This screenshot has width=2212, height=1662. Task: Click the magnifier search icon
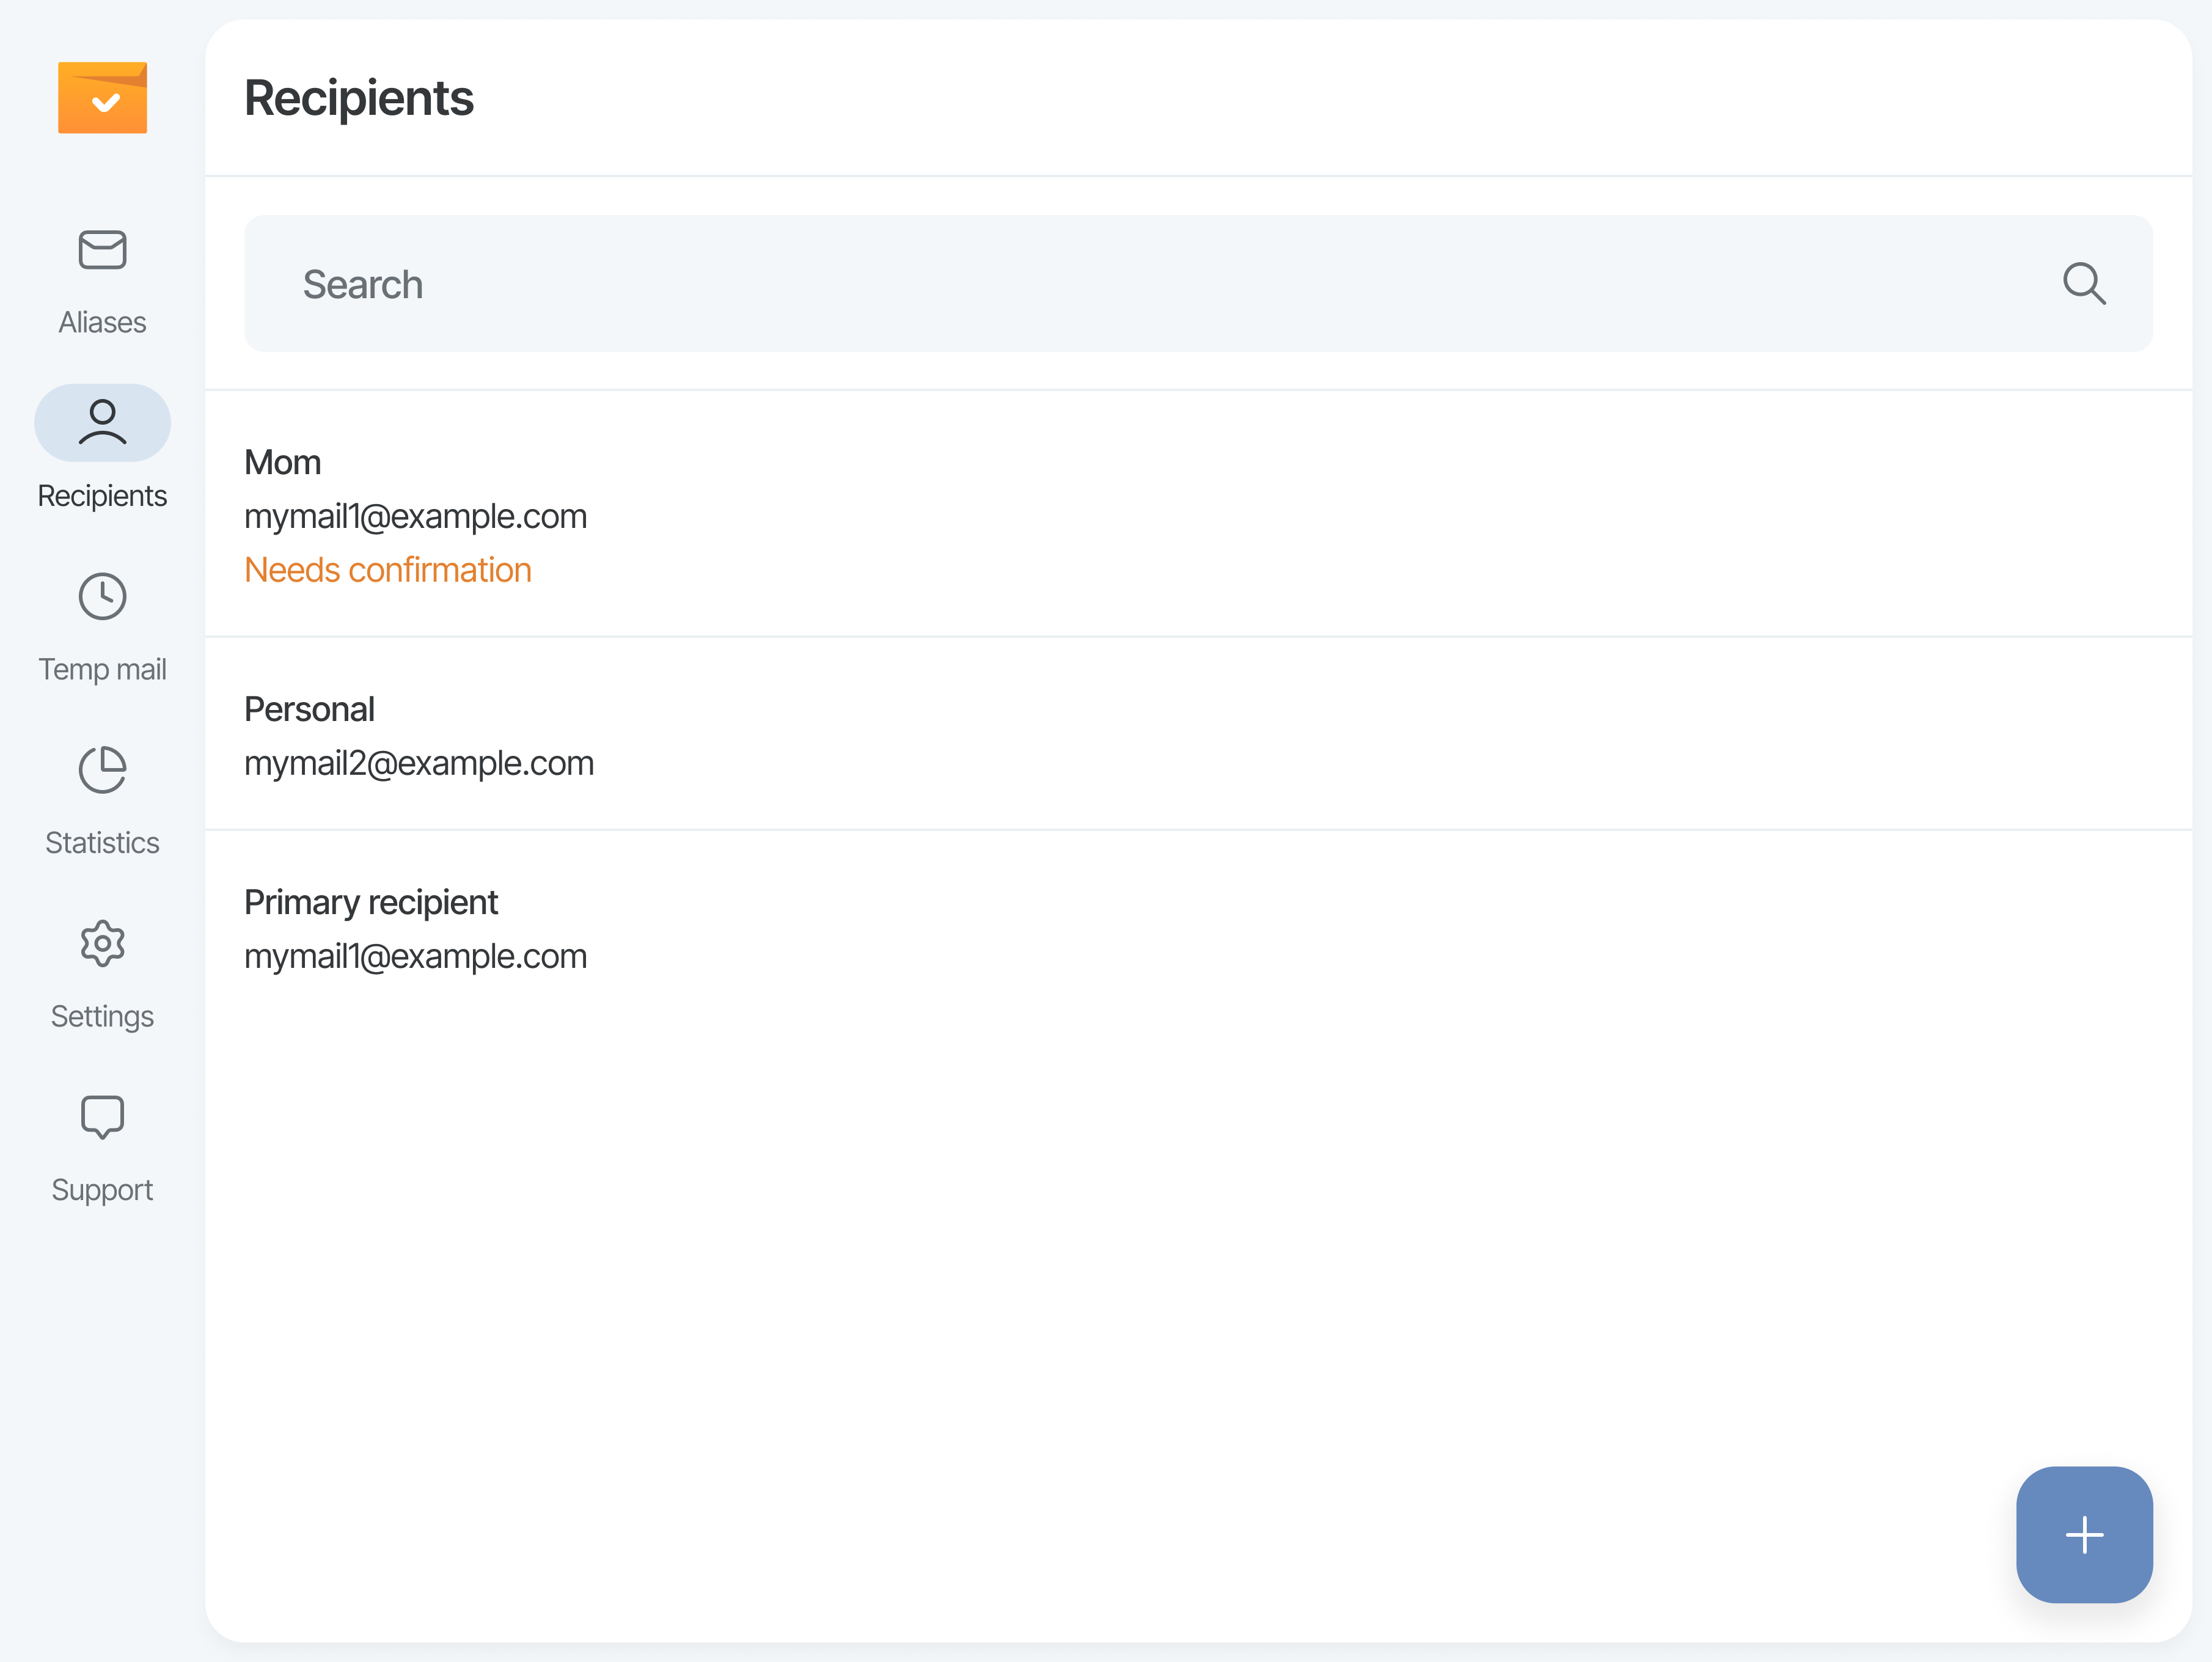[x=2084, y=284]
